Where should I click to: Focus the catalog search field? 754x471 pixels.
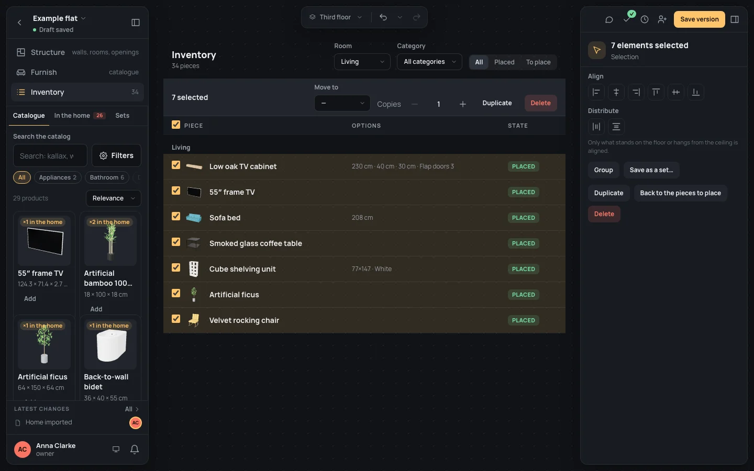(50, 155)
